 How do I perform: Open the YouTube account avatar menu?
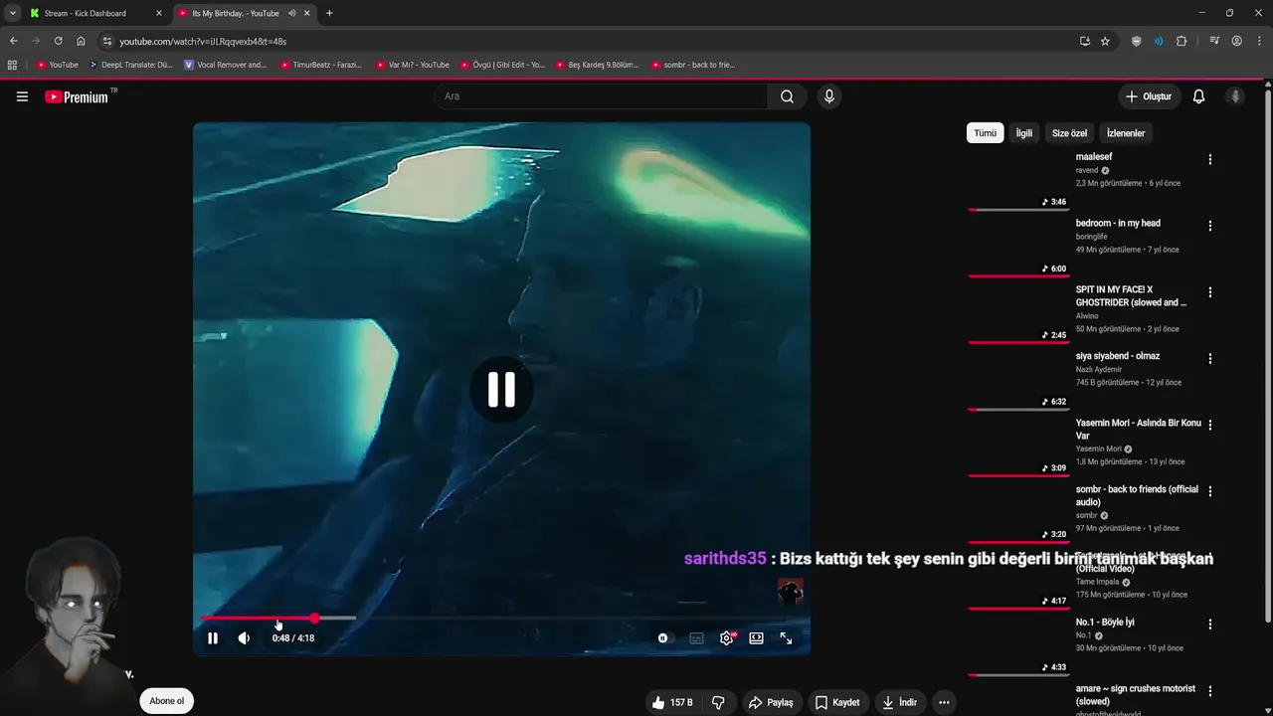(x=1235, y=96)
